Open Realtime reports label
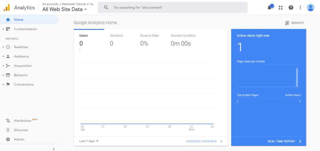The image size is (320, 151). coord(21,47)
